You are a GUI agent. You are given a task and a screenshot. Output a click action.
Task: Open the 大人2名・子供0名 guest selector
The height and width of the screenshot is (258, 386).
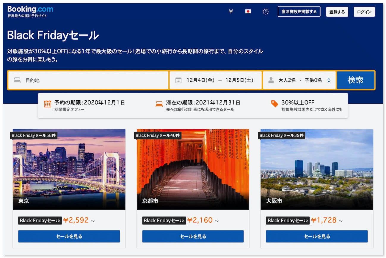click(x=299, y=80)
